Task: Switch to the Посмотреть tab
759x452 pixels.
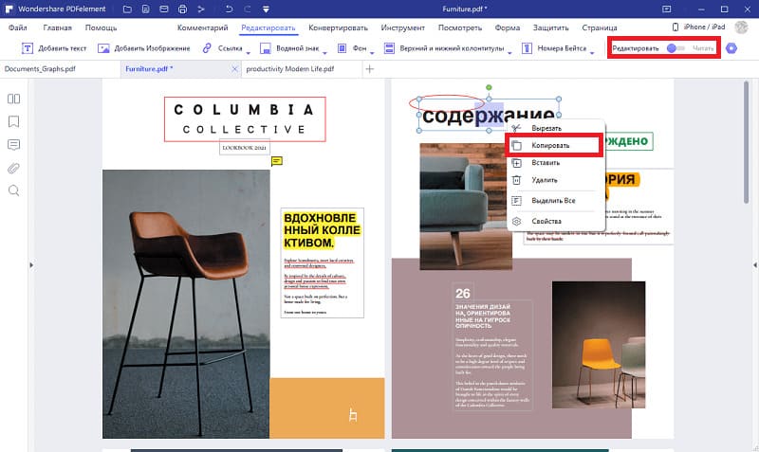Action: (x=460, y=27)
